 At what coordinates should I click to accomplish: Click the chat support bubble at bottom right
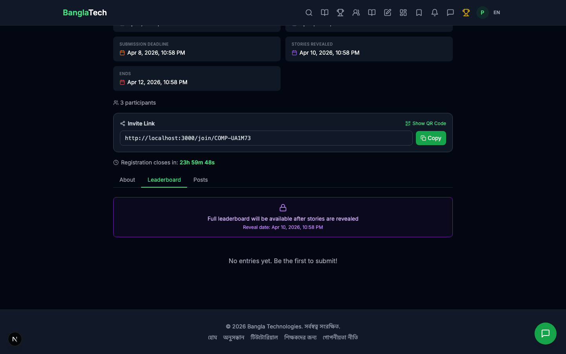pyautogui.click(x=546, y=334)
